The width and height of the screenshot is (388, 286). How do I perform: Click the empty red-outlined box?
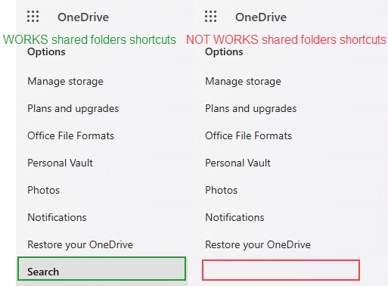coord(281,270)
